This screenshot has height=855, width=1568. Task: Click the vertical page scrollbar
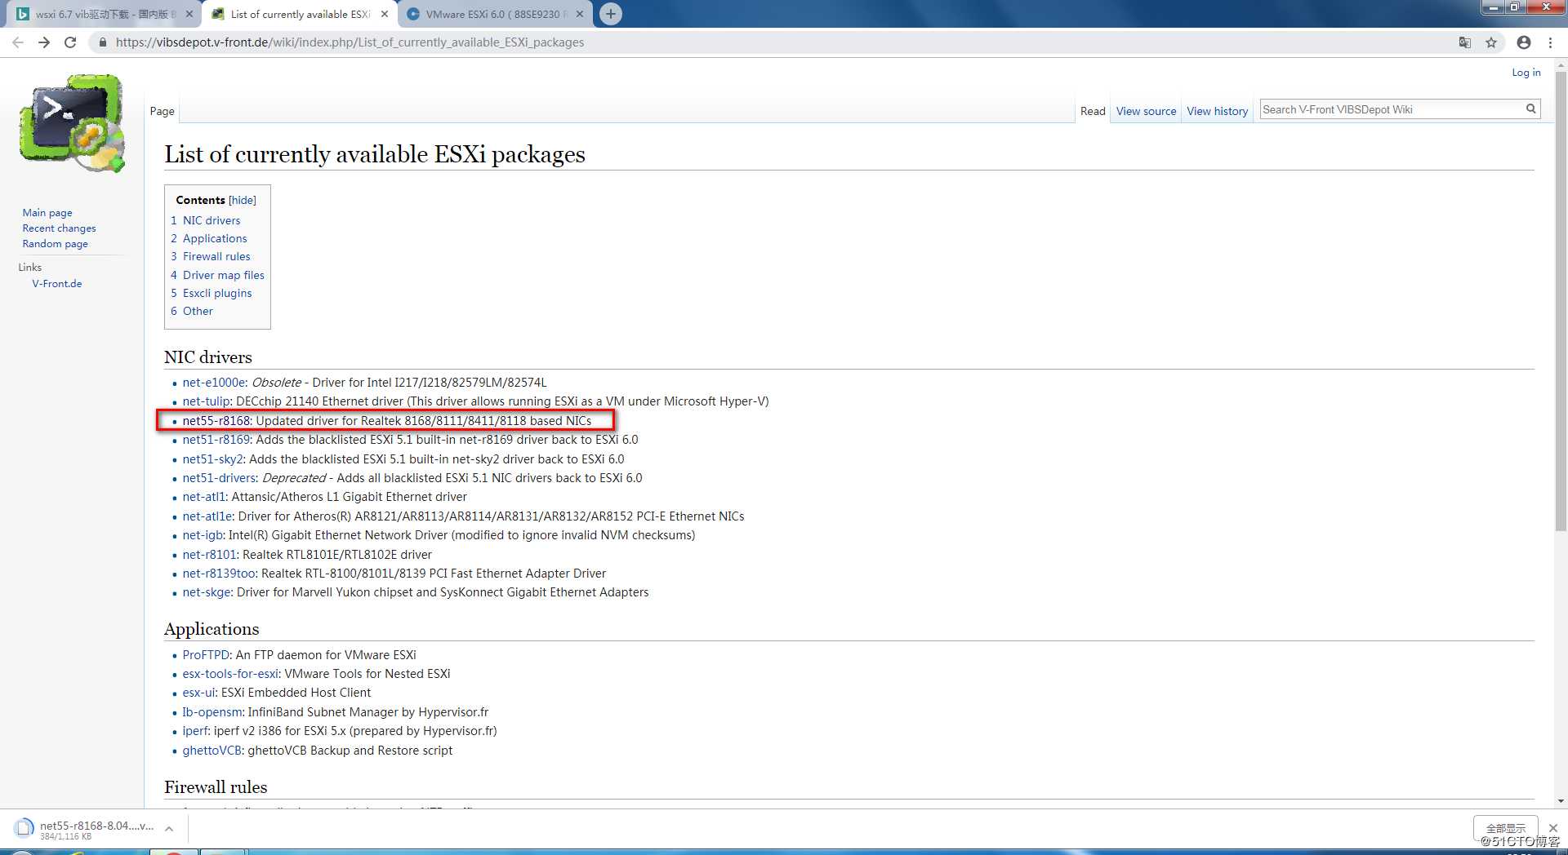coord(1561,302)
